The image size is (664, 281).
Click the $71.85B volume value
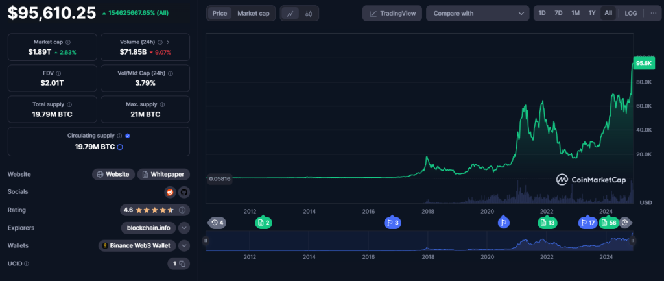coord(133,52)
